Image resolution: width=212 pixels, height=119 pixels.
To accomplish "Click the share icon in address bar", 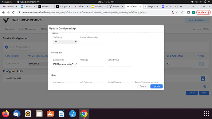I will [x=177, y=13].
